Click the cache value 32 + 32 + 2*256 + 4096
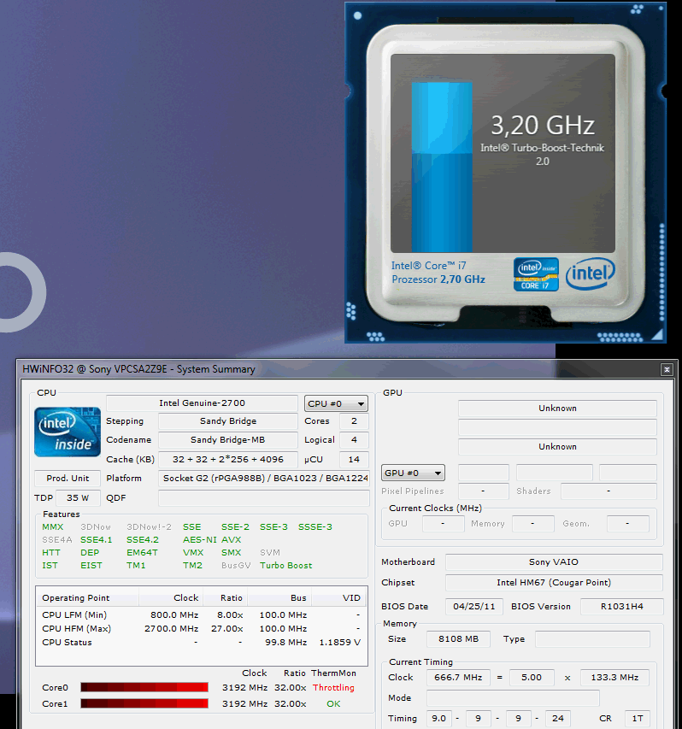This screenshot has height=729, width=682. coord(228,459)
